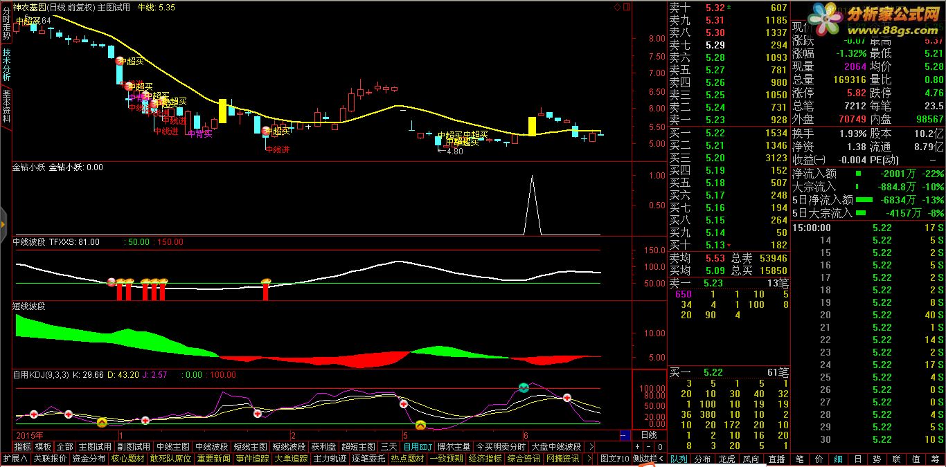The width and height of the screenshot is (946, 467).
Task: Select the 直播 tab
Action: 776,459
